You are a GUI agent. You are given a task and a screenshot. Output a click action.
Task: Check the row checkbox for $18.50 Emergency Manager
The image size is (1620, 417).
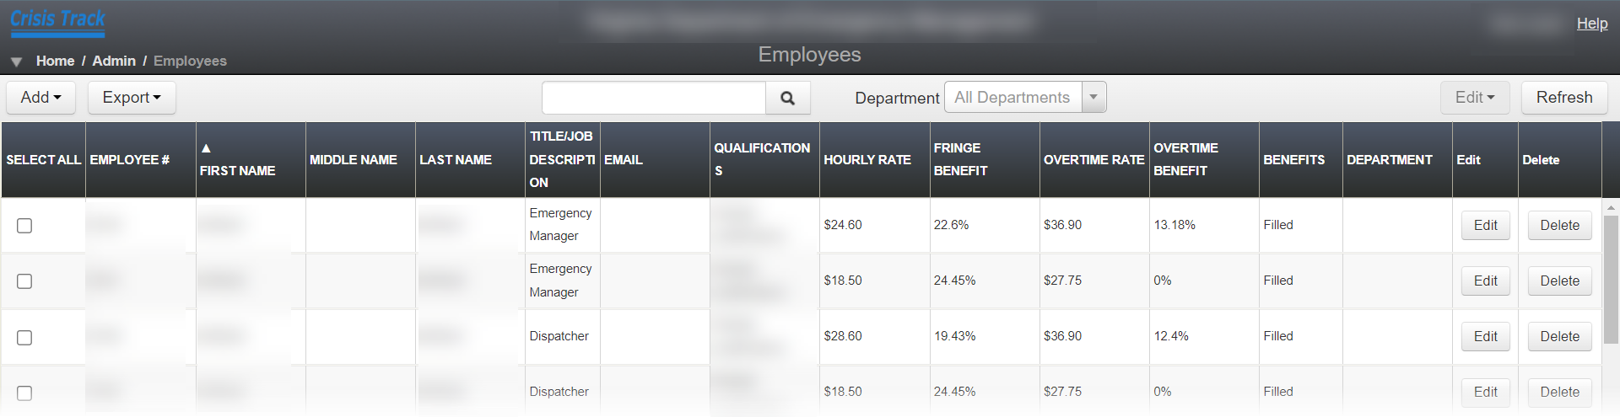click(x=24, y=281)
